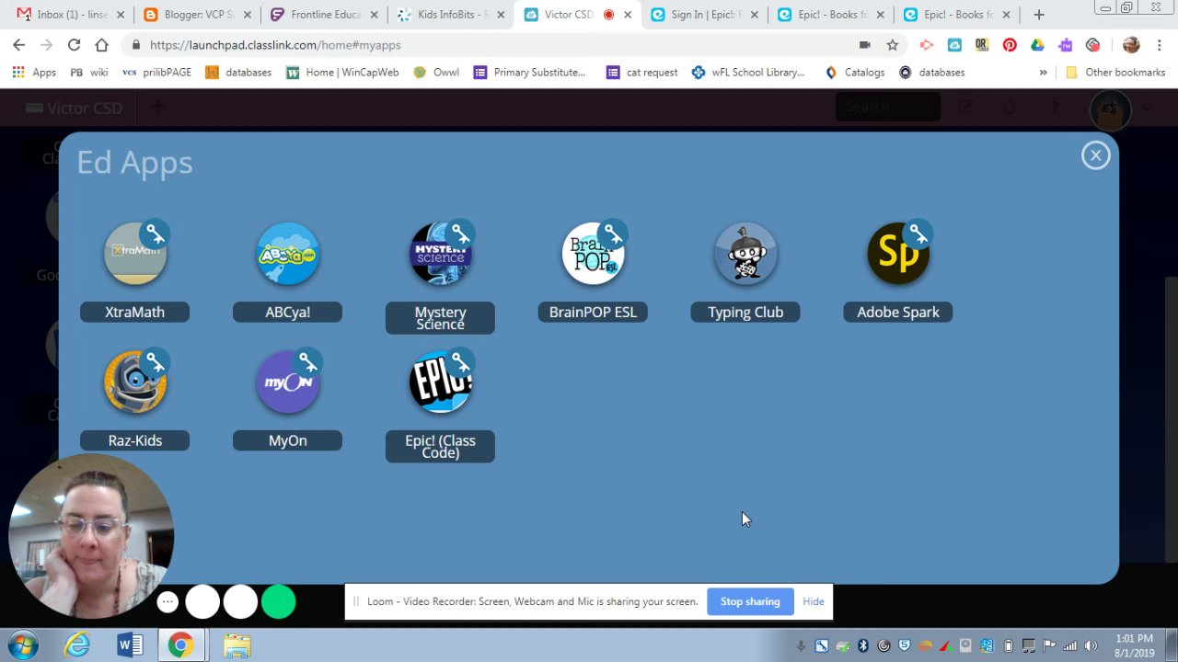Launch Internet Explorer from taskbar
1178x662 pixels.
click(x=77, y=645)
